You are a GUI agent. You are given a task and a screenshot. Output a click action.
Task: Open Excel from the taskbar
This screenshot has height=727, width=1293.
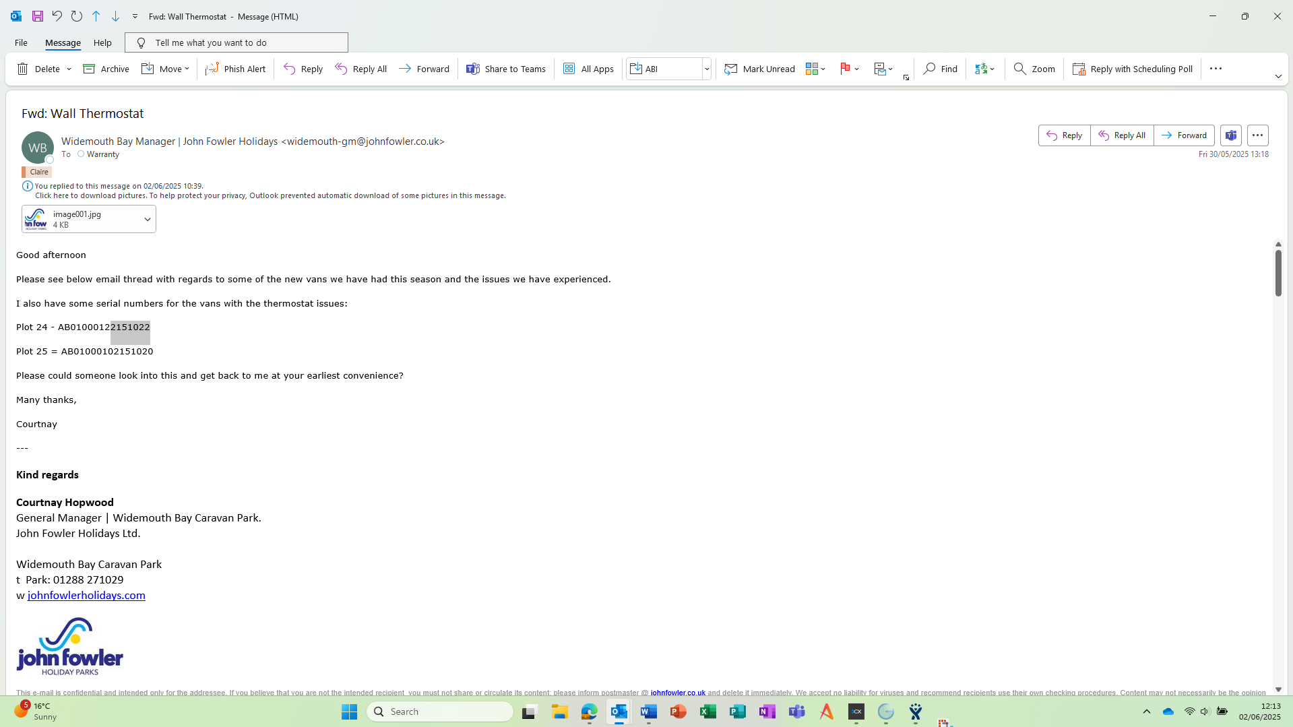click(708, 712)
